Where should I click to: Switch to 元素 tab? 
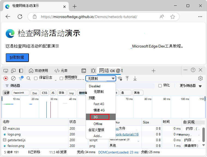pos(61,71)
